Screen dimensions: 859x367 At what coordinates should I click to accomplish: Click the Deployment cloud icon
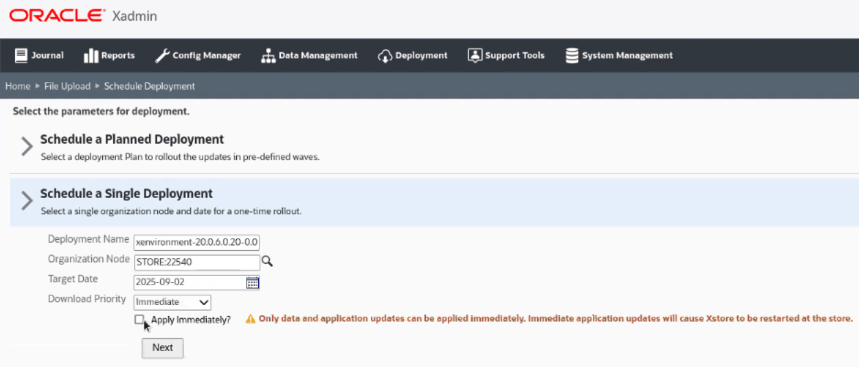point(385,56)
